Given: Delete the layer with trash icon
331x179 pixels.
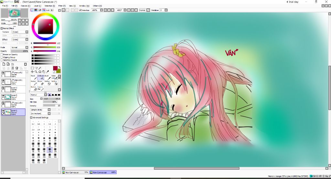Looking at the screenshot, I should coord(17,68).
